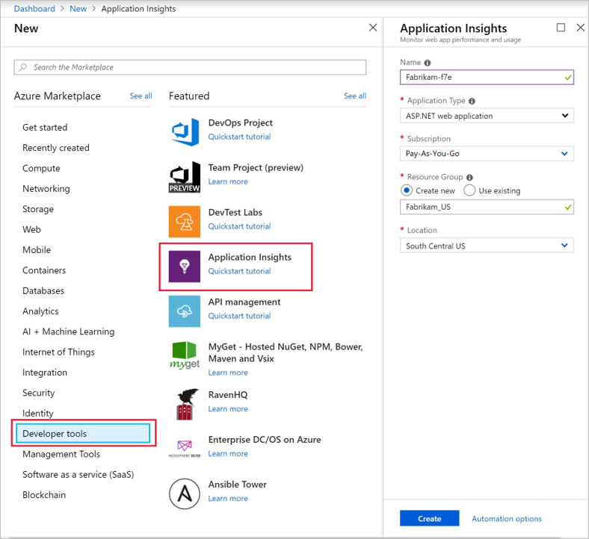Screen dimensions: 589x539
Task: Show info tooltip next to Resource Group
Action: (469, 178)
